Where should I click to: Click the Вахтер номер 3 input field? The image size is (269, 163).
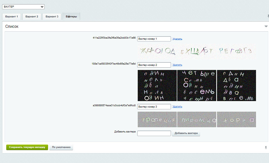click(154, 107)
